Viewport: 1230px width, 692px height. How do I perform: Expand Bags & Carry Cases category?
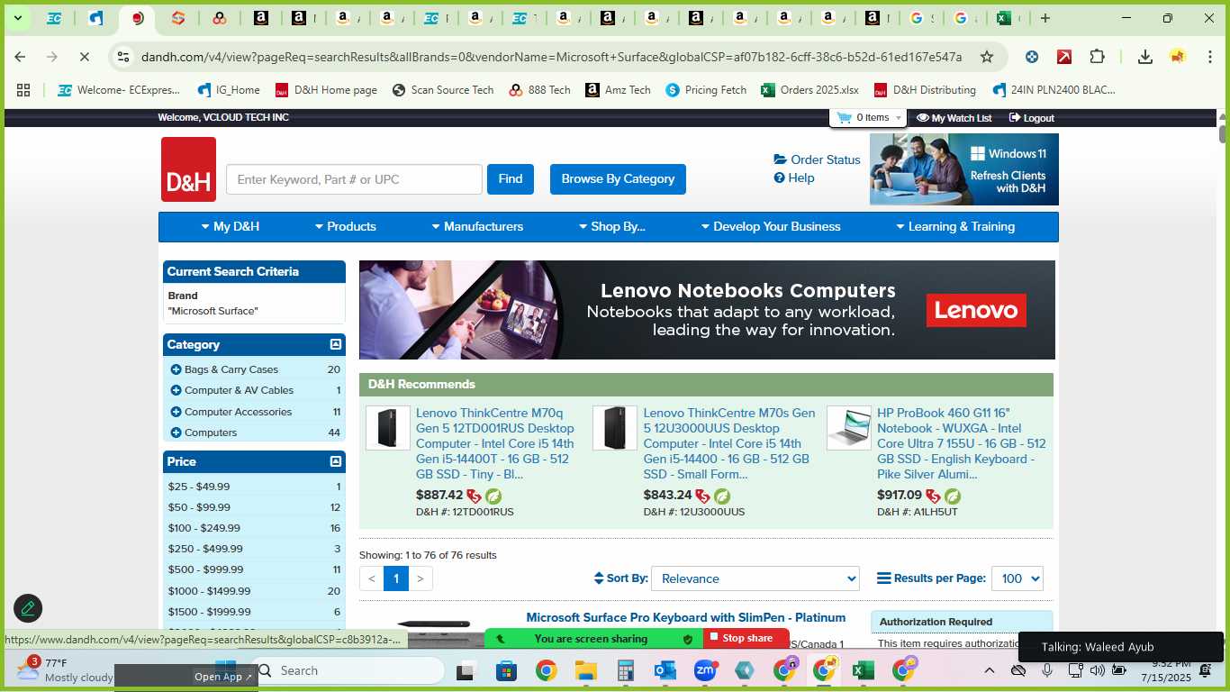tap(176, 369)
